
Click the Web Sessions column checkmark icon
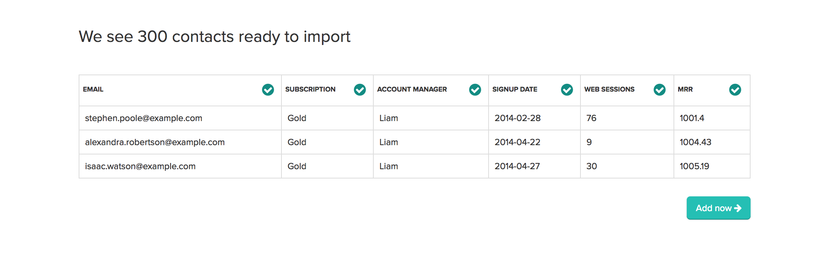[659, 90]
